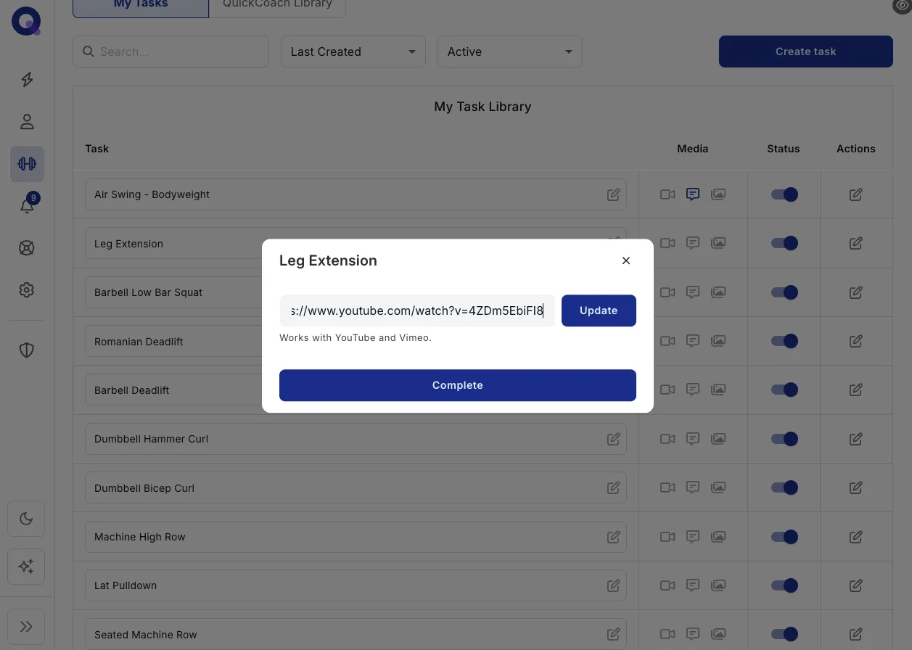Click the eye icon in top corner
The image size is (912, 650).
(x=903, y=5)
